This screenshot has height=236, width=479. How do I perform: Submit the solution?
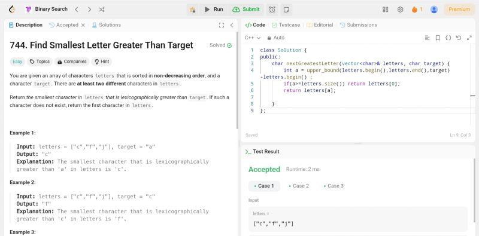pos(246,10)
